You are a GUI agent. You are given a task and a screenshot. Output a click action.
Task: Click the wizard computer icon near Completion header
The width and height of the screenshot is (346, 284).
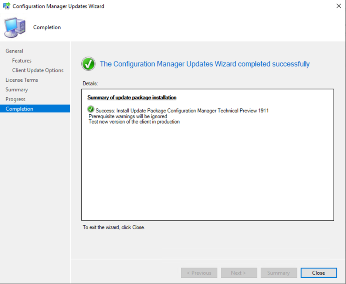coord(14,27)
